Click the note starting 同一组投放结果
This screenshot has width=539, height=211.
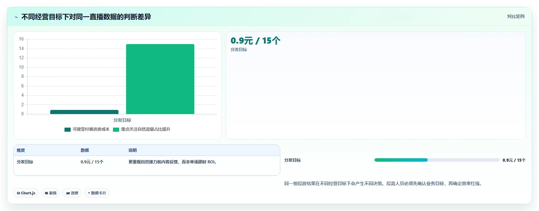[384, 183]
